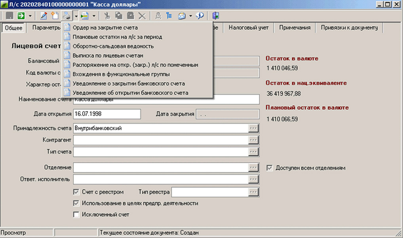This screenshot has height=238, width=403.
Task: Click browse button for 'Принадлежность счета'
Action: [253, 128]
